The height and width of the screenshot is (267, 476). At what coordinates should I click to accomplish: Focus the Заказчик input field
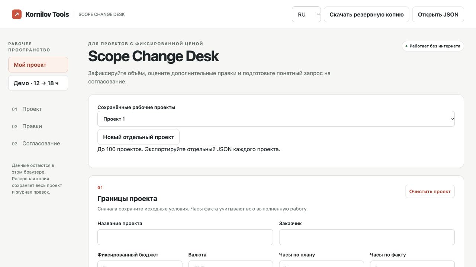(367, 237)
